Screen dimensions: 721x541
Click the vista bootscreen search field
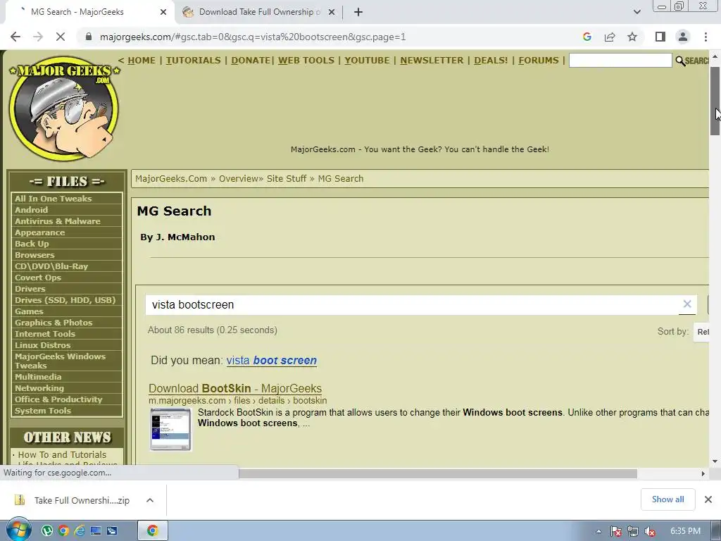coord(411,304)
